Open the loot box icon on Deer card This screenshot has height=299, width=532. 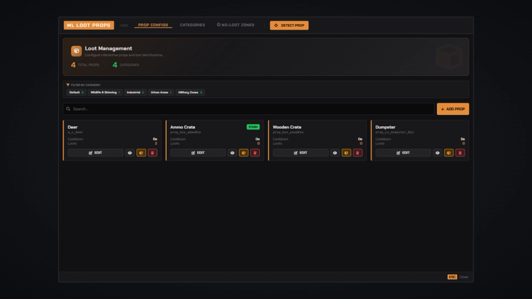(x=141, y=153)
